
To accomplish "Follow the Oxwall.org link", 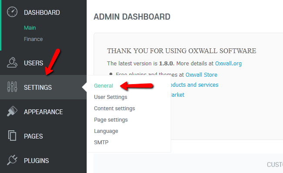I will coord(228,64).
